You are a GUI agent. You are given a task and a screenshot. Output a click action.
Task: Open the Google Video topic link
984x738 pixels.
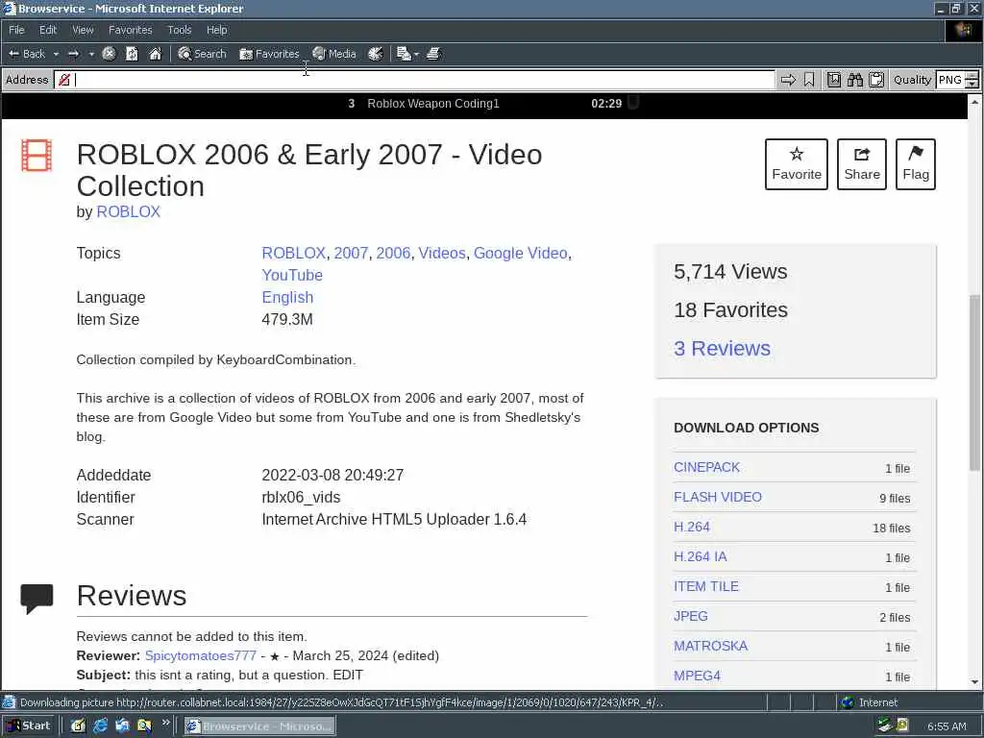pyautogui.click(x=520, y=253)
